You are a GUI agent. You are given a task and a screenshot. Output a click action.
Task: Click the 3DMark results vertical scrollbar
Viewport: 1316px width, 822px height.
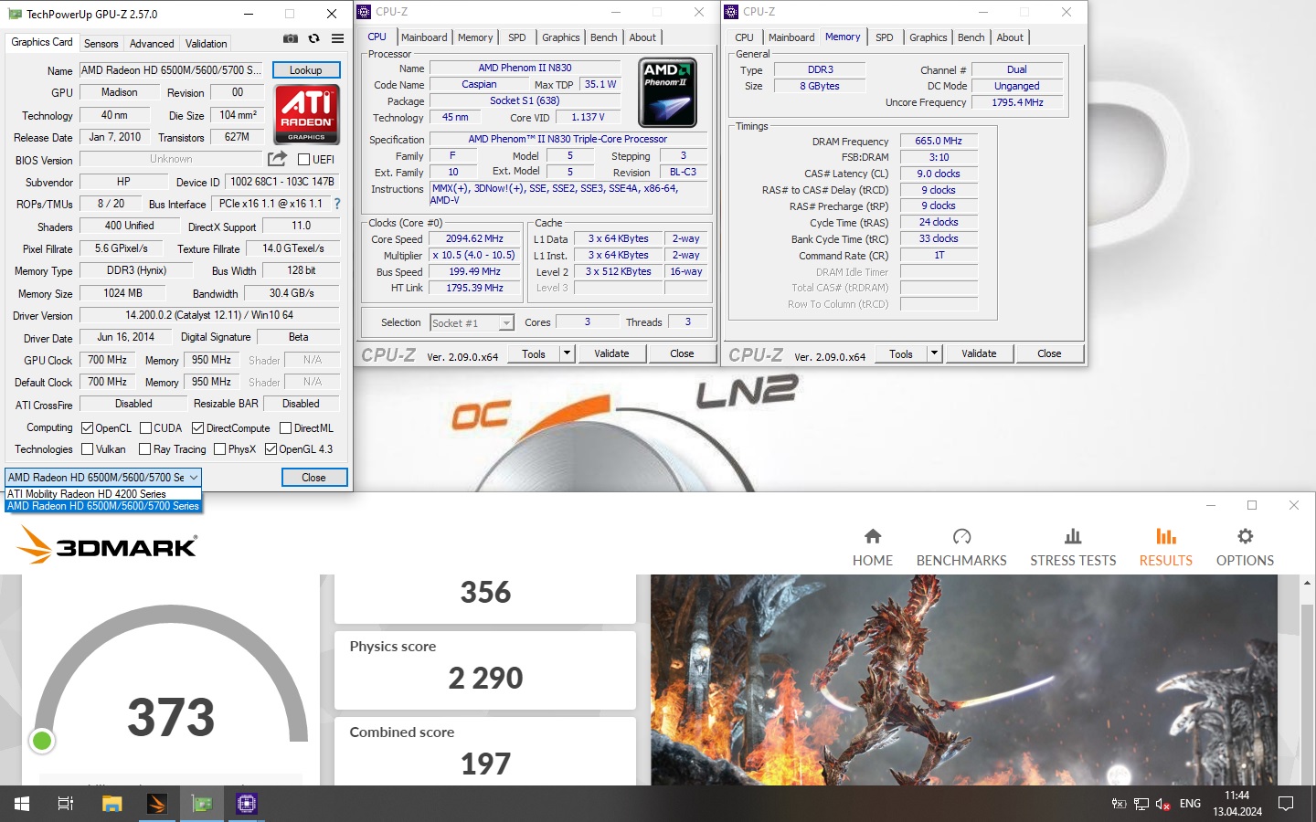[x=1307, y=694]
